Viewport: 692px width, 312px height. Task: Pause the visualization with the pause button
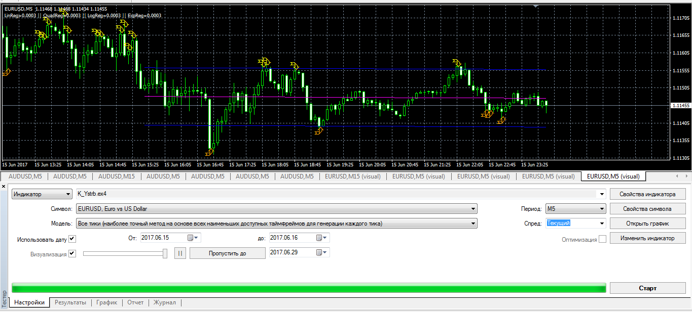coord(180,253)
